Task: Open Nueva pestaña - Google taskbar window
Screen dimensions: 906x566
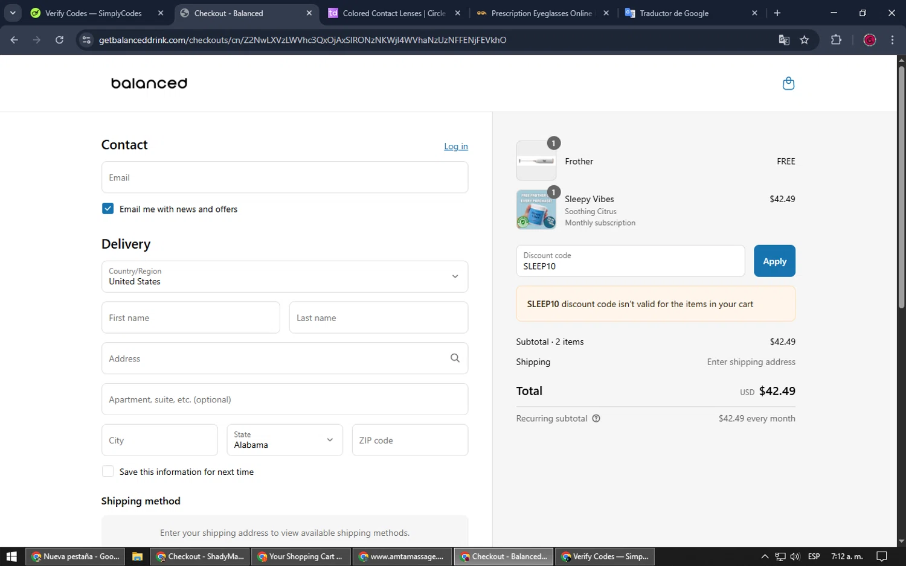Action: [75, 556]
